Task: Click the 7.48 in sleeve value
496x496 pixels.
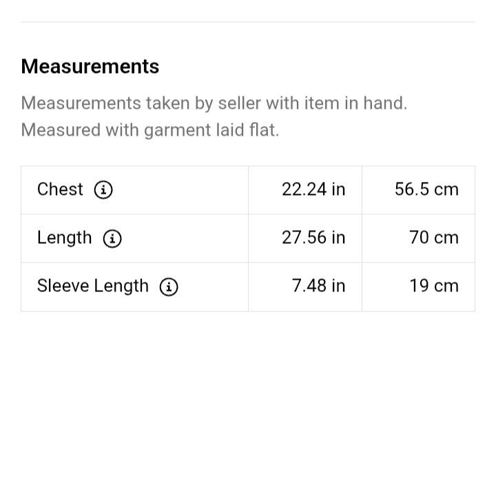Action: (x=318, y=286)
